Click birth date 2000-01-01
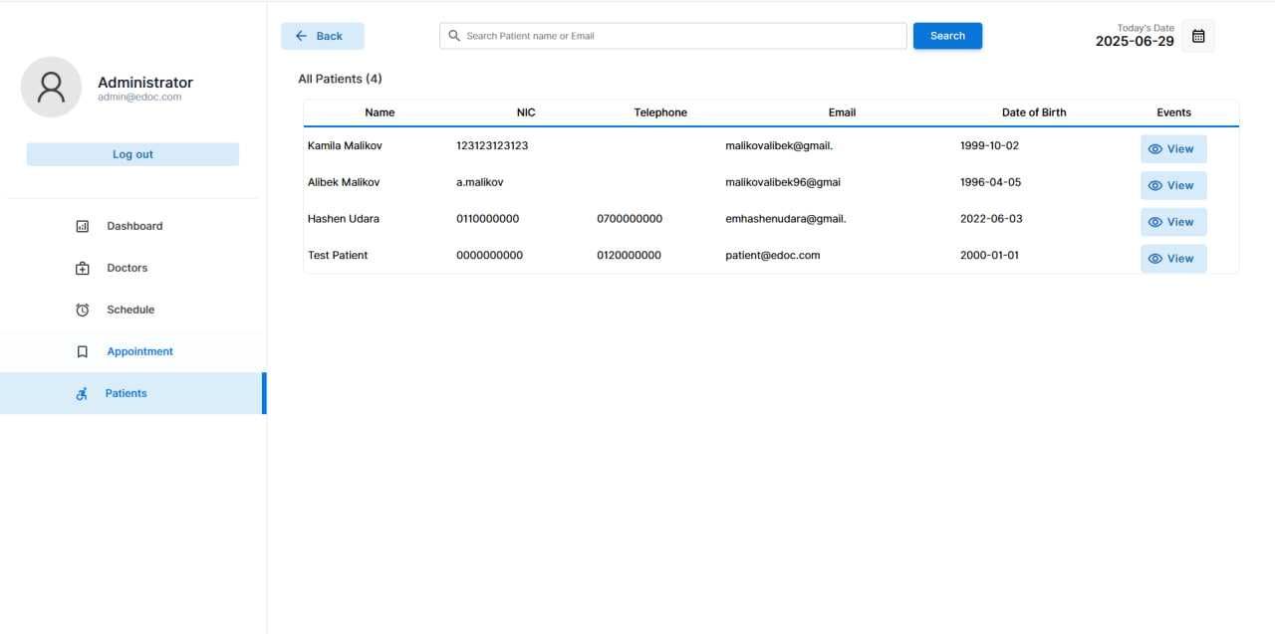Screen dimensions: 1275x634 coord(989,255)
